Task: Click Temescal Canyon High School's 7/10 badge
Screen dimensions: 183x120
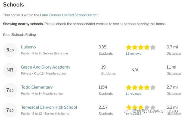Action: point(10,110)
